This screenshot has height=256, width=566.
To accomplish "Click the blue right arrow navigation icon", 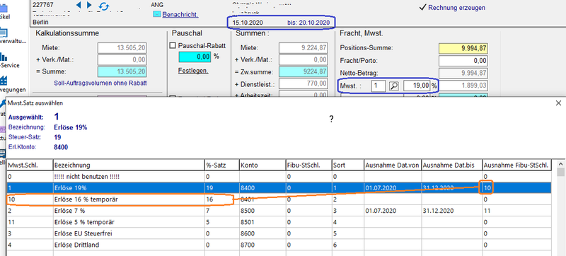I will (x=90, y=5).
